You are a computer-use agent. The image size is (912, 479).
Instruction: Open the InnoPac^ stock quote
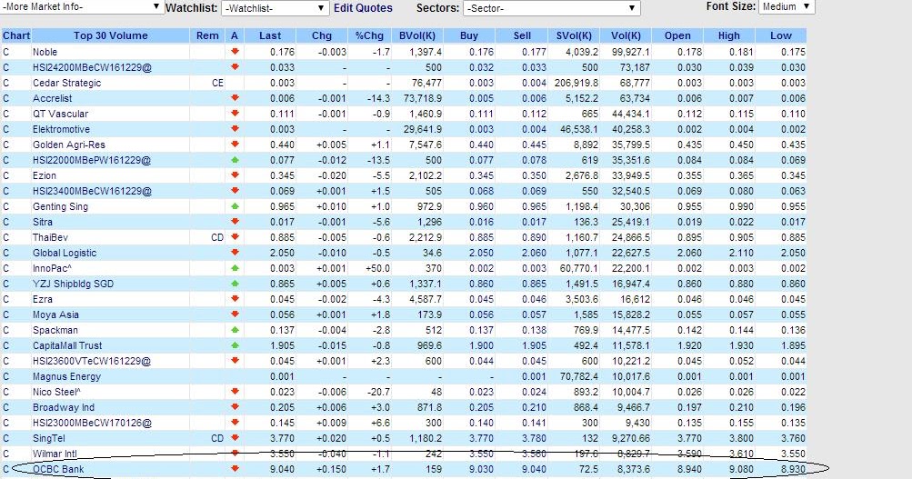(x=53, y=268)
